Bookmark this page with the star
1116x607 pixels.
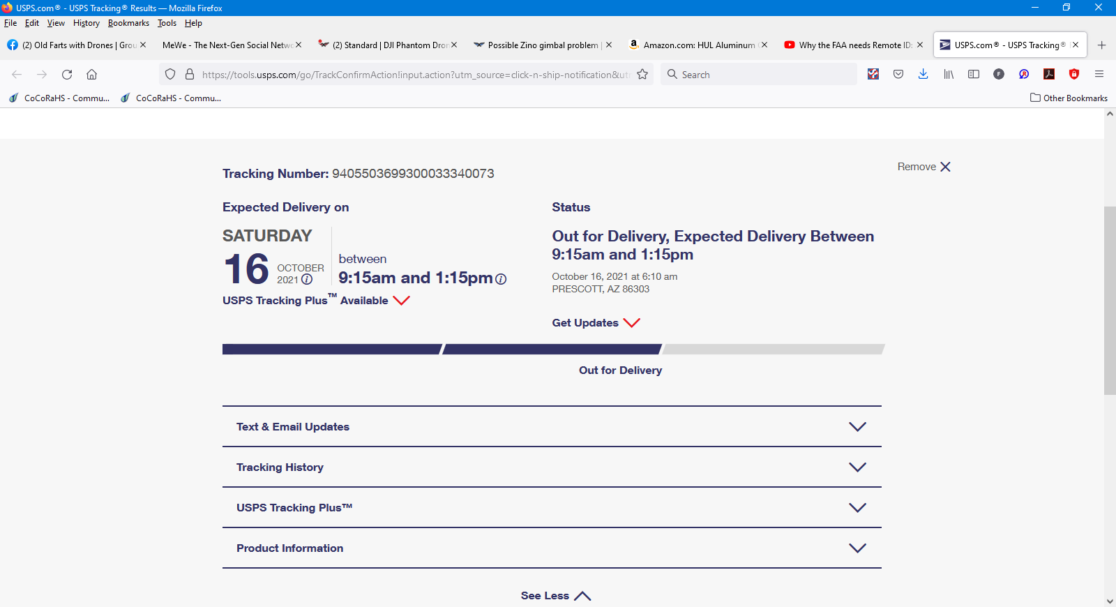tap(642, 75)
